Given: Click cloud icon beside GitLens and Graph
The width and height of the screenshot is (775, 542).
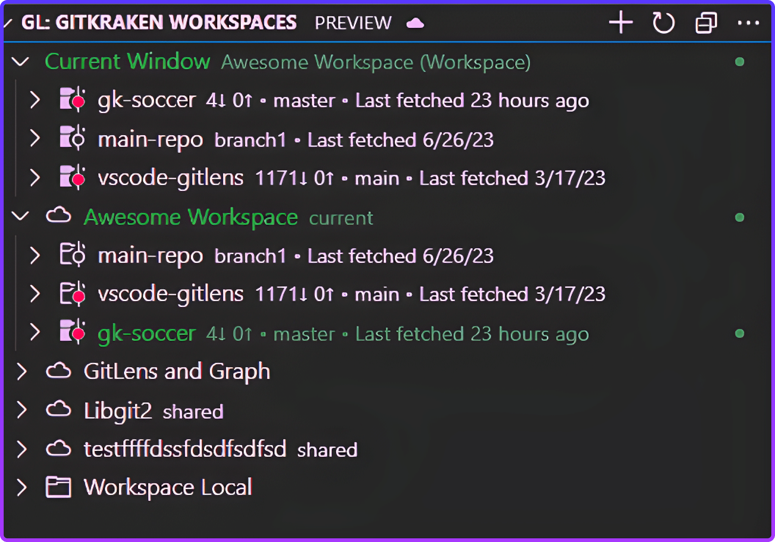Looking at the screenshot, I should (59, 371).
